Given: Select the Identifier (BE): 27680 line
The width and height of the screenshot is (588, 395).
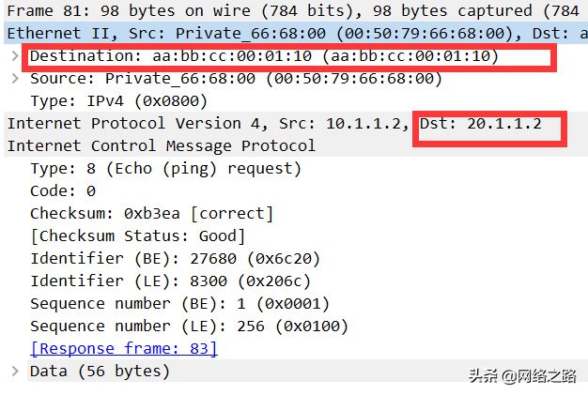Looking at the screenshot, I should point(175,259).
